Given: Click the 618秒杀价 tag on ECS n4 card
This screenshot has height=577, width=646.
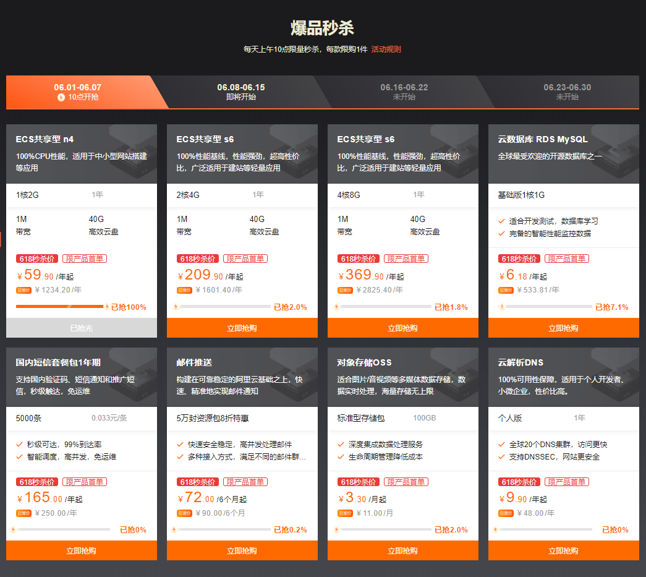Looking at the screenshot, I should pos(37,259).
